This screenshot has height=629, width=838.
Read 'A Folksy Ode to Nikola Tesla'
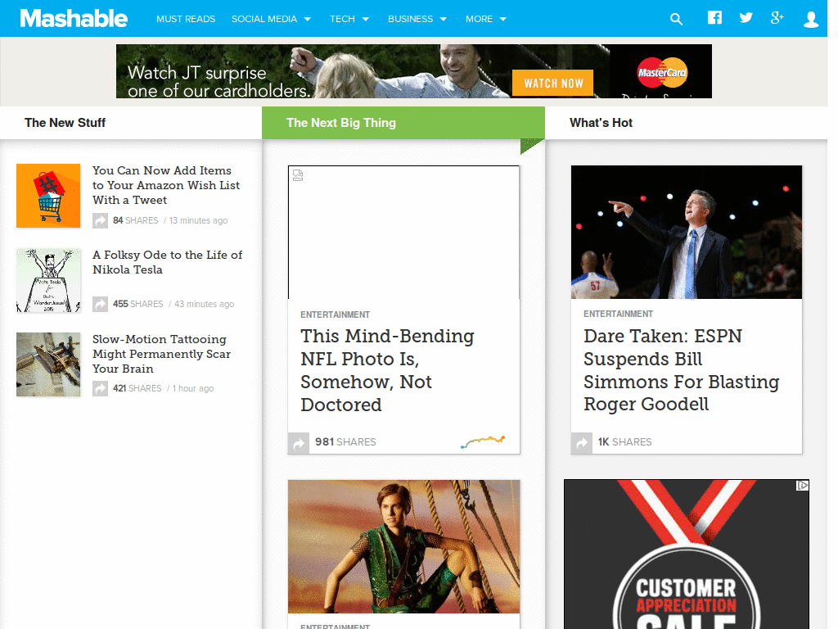click(167, 262)
